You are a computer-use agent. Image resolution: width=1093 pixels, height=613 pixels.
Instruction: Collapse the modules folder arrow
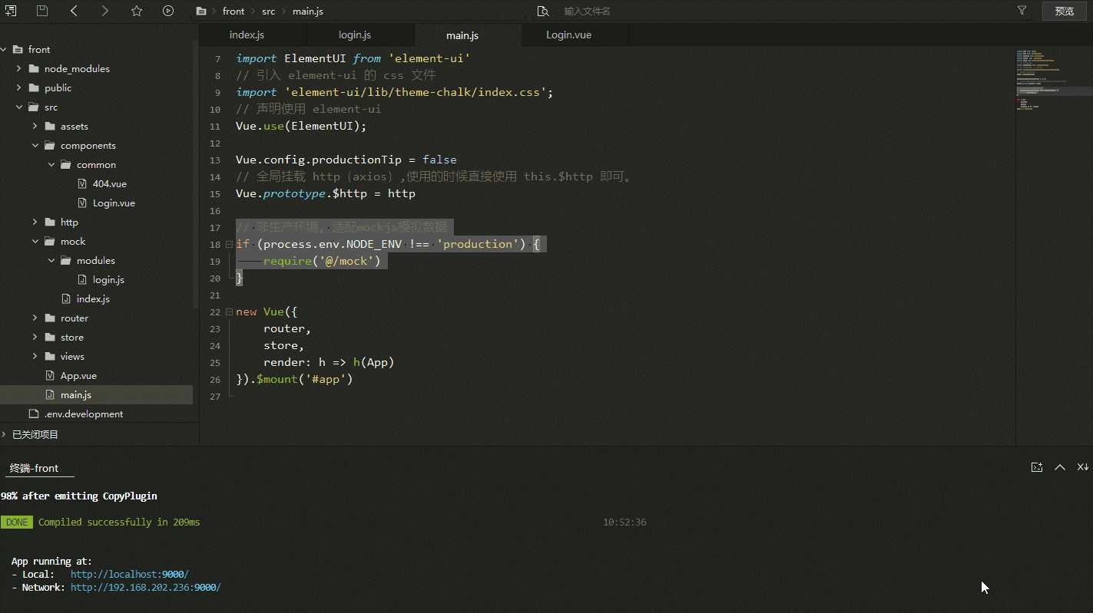tap(51, 260)
